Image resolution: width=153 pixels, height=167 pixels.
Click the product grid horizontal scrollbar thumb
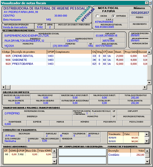click(x=8, y=87)
